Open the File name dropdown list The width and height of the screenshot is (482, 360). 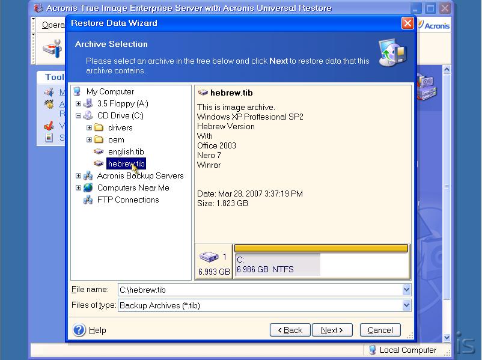click(406, 290)
